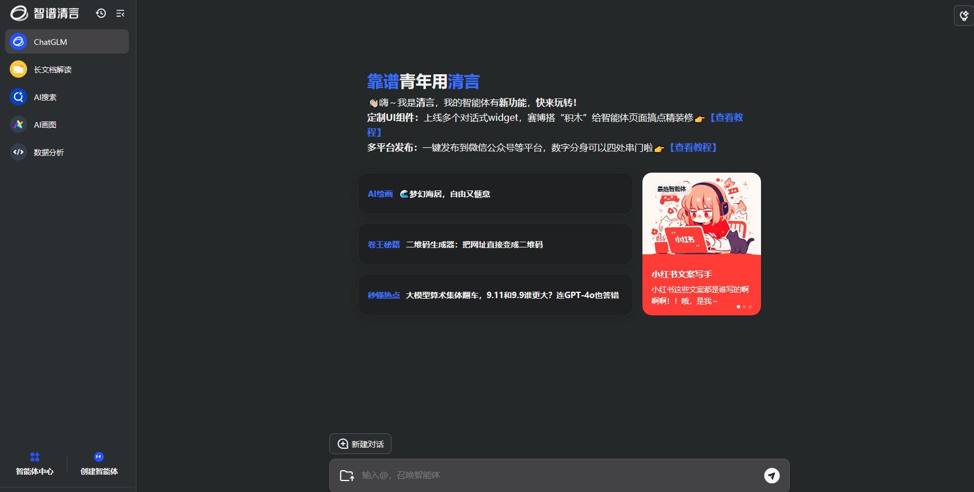Open the 查看教程 link for 多平台发布
This screenshot has width=974, height=492.
pos(693,147)
